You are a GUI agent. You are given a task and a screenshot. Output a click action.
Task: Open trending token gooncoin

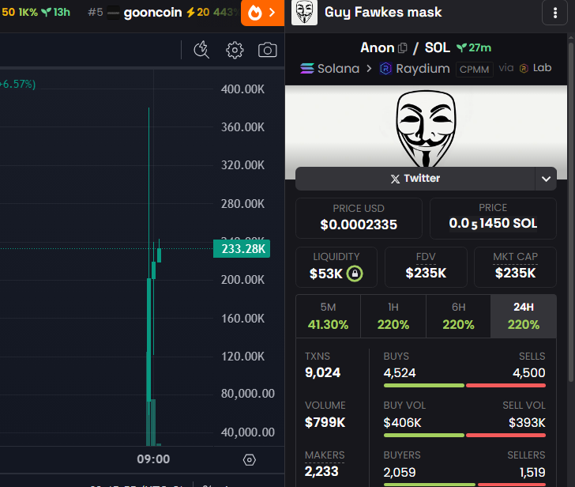coord(152,13)
